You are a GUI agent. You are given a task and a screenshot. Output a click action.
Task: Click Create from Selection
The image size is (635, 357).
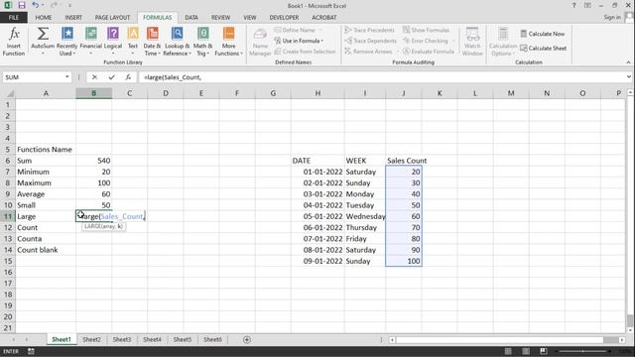tap(305, 52)
